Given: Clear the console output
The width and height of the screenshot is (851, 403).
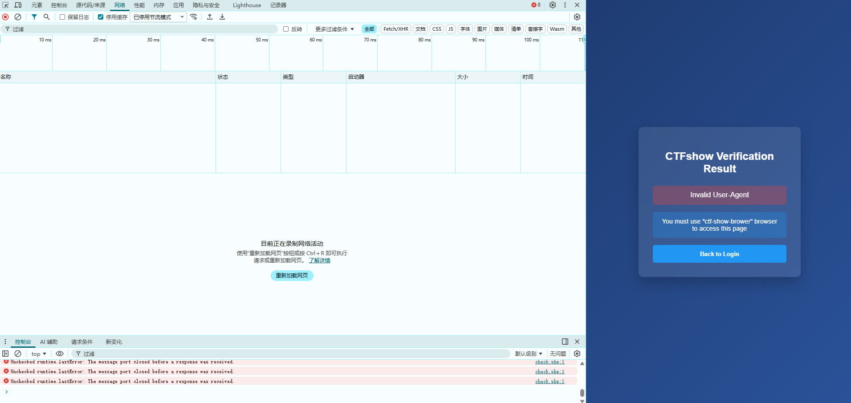Looking at the screenshot, I should (18, 354).
